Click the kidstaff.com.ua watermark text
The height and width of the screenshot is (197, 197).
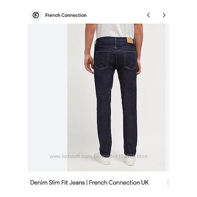(98, 156)
